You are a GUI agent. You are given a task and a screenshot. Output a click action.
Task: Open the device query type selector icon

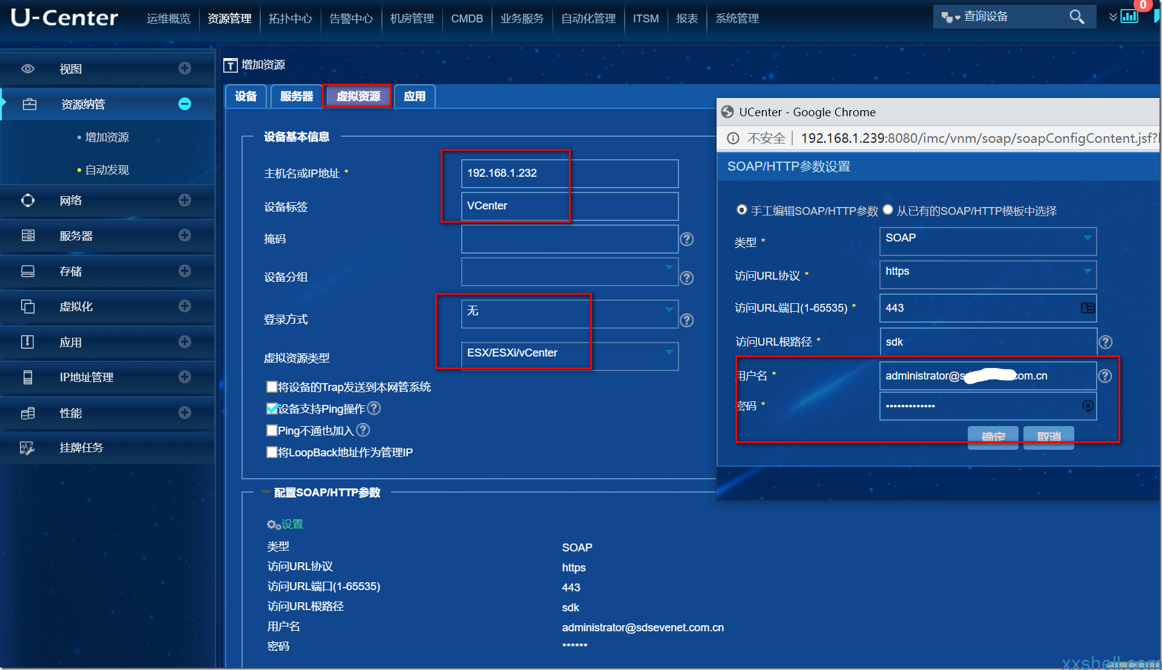950,18
